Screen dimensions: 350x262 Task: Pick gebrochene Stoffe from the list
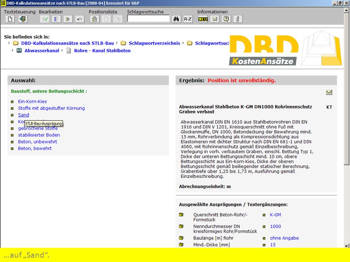point(38,128)
